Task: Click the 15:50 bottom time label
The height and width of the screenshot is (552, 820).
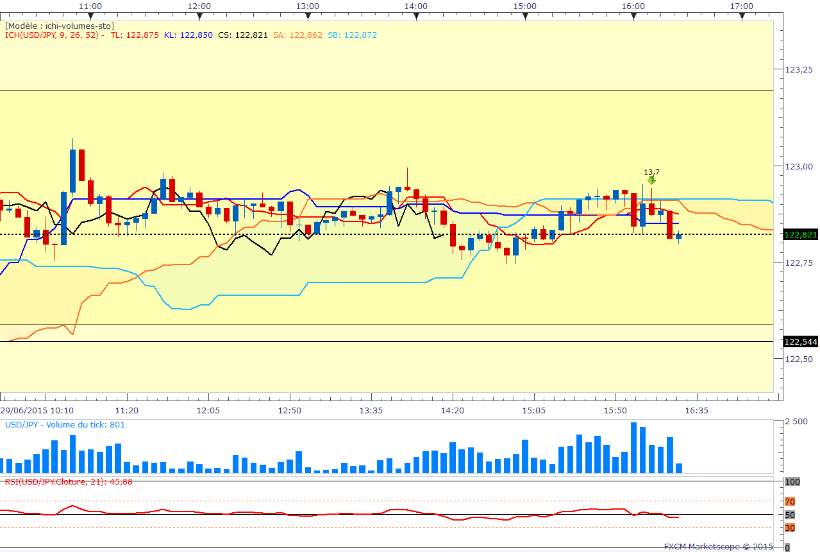Action: tap(615, 410)
